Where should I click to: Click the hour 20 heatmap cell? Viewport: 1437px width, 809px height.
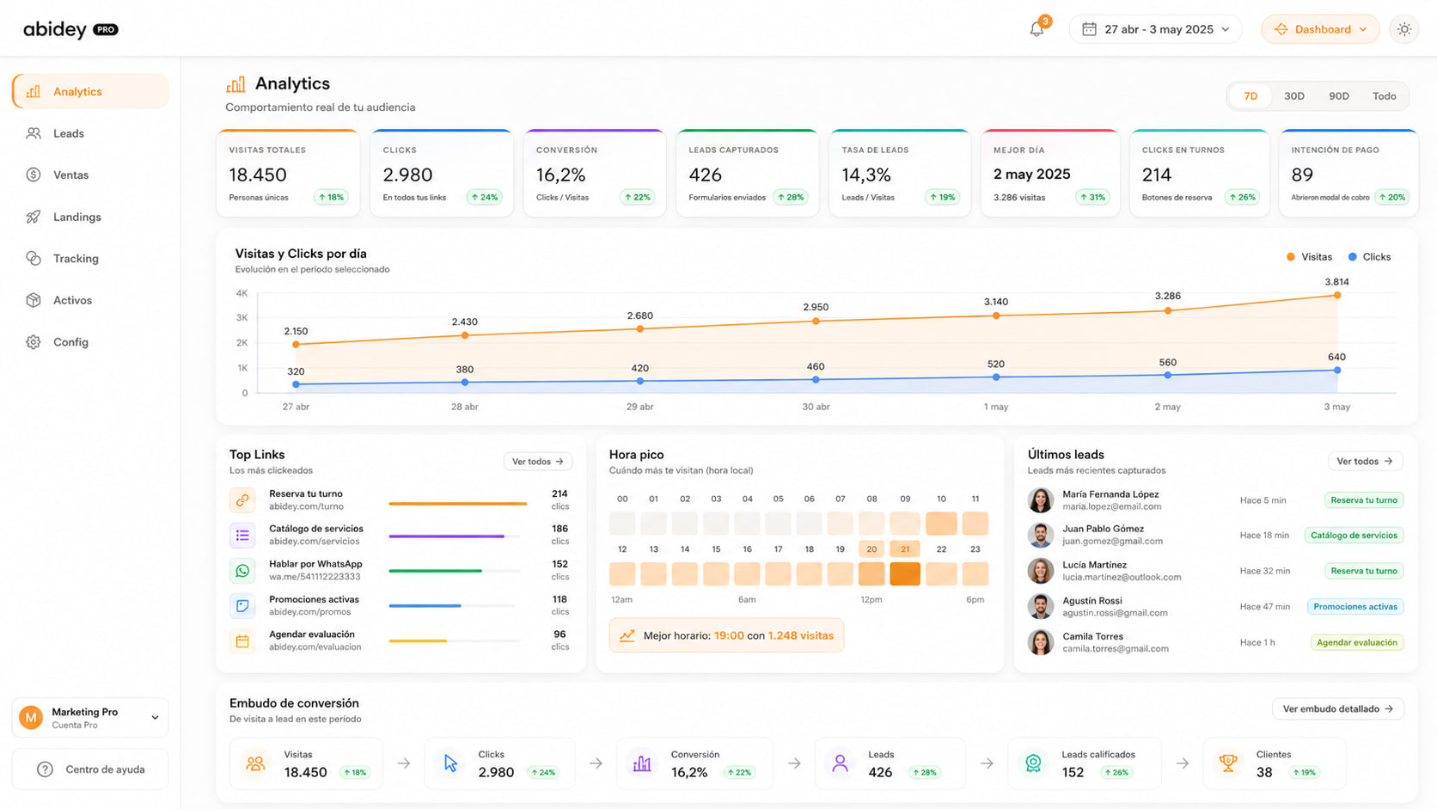tap(871, 573)
